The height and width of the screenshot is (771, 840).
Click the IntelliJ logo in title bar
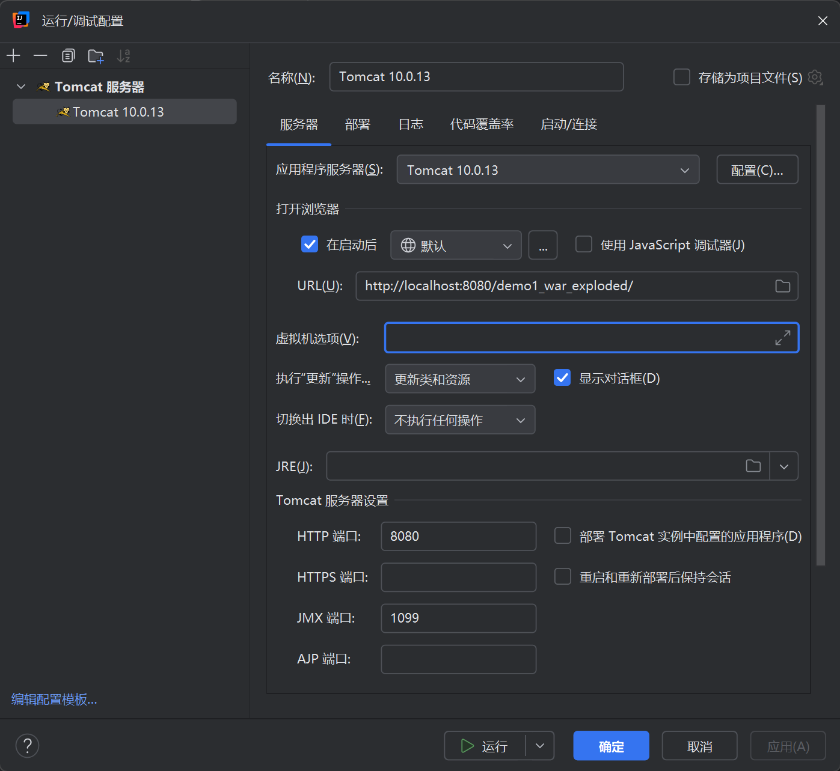(x=21, y=20)
